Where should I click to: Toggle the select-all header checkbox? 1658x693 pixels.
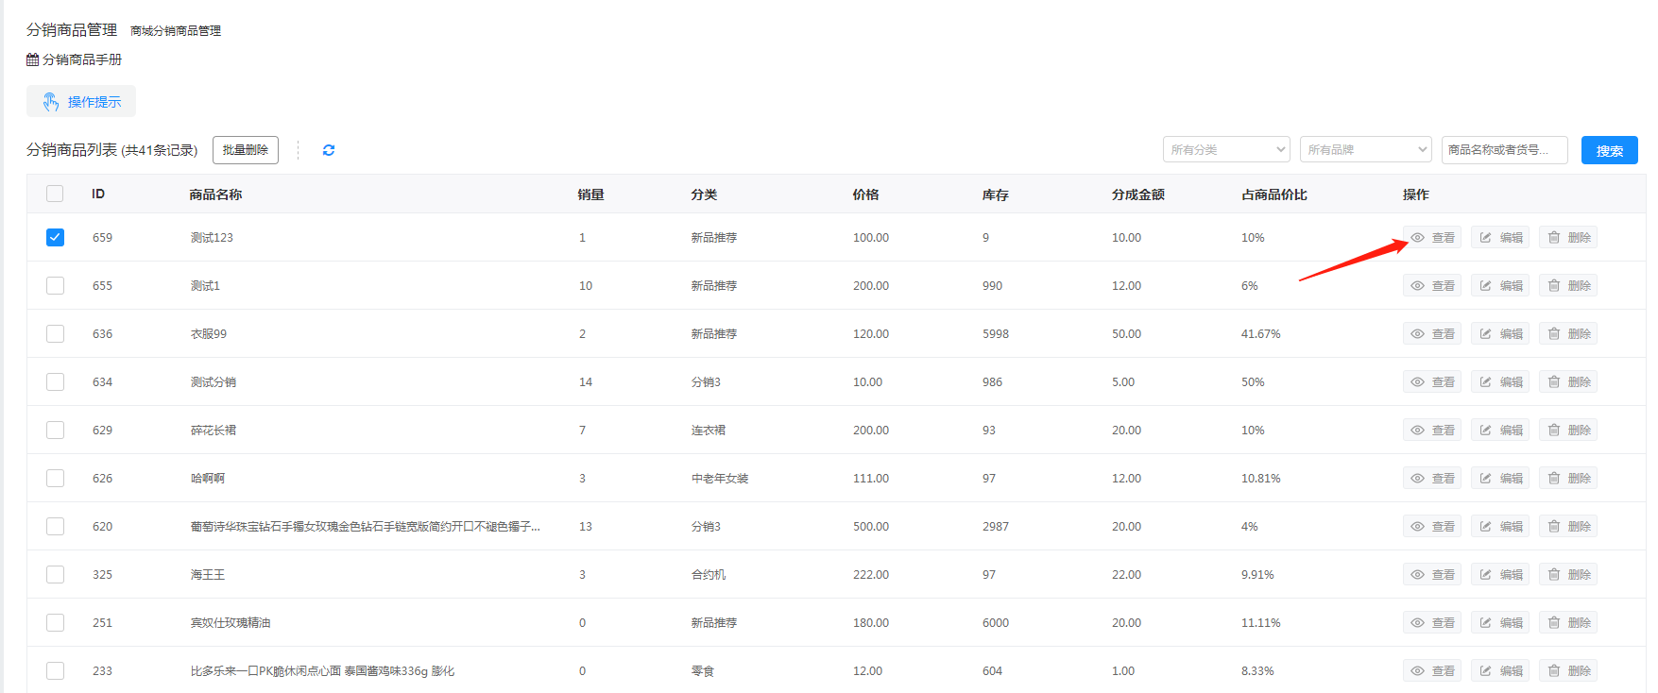[x=55, y=194]
